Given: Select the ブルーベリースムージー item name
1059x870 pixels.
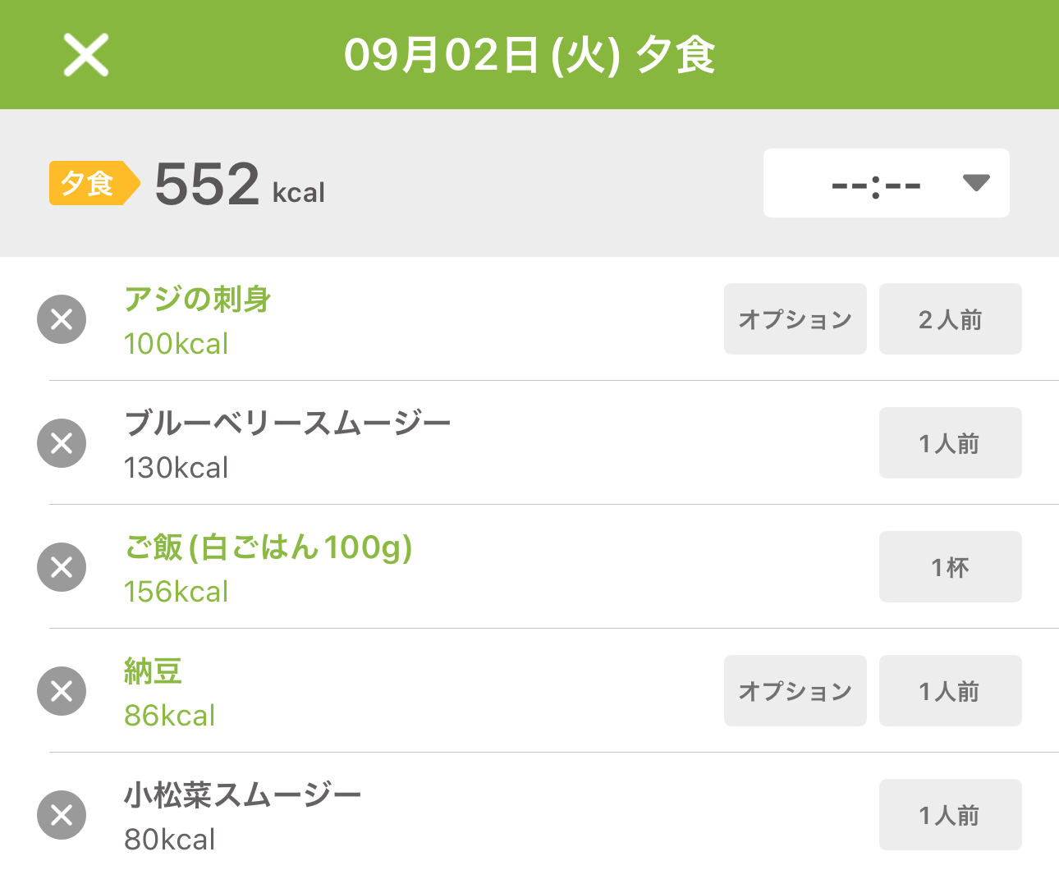Looking at the screenshot, I should [x=287, y=424].
